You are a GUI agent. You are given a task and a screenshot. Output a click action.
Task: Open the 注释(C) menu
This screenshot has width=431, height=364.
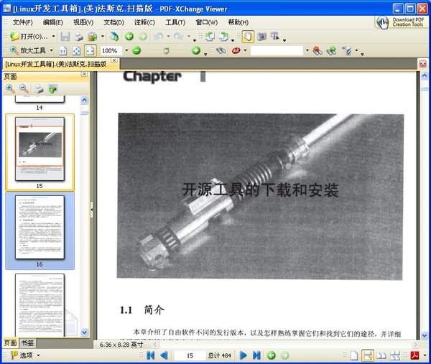click(144, 22)
